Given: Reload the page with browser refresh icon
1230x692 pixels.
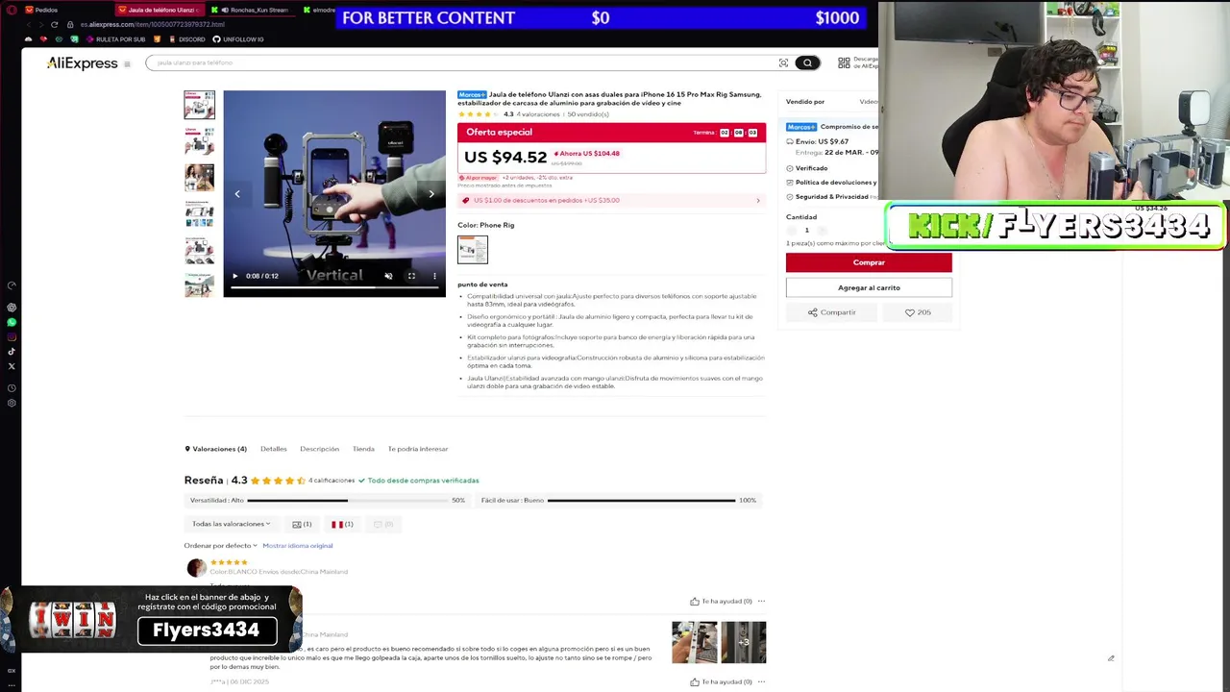Looking at the screenshot, I should (x=54, y=24).
